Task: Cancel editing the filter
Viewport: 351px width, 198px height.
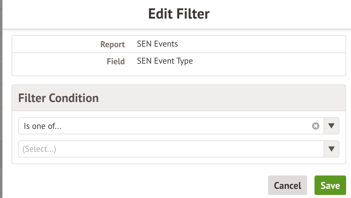Action: pos(287,185)
